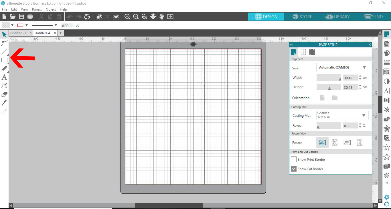The image size is (391, 209).
Task: Select the Freehand pencil tool
Action: pos(4,69)
